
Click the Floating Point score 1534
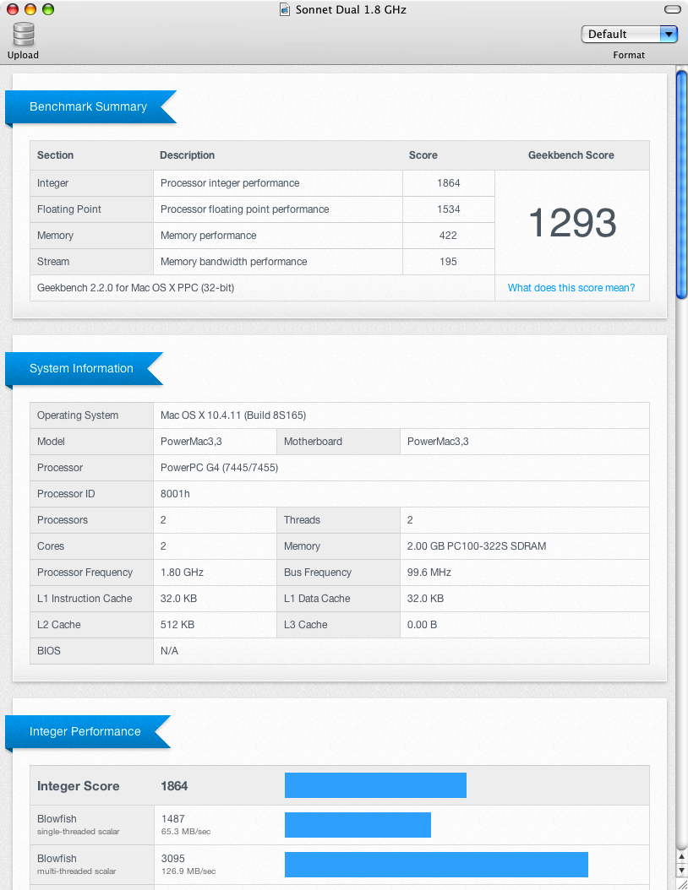coord(448,209)
